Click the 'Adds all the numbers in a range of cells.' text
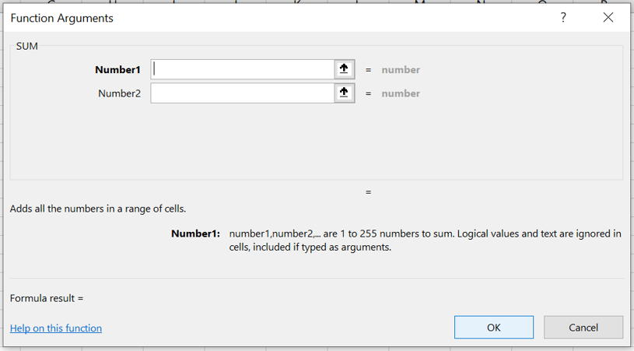Screen dimensions: 634x351 pos(98,209)
